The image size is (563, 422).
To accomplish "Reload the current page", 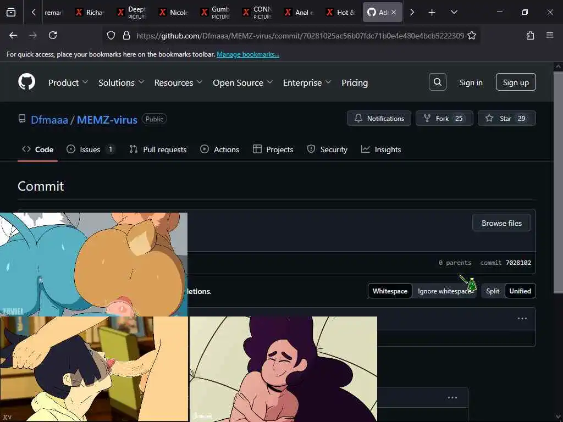I will point(53,35).
